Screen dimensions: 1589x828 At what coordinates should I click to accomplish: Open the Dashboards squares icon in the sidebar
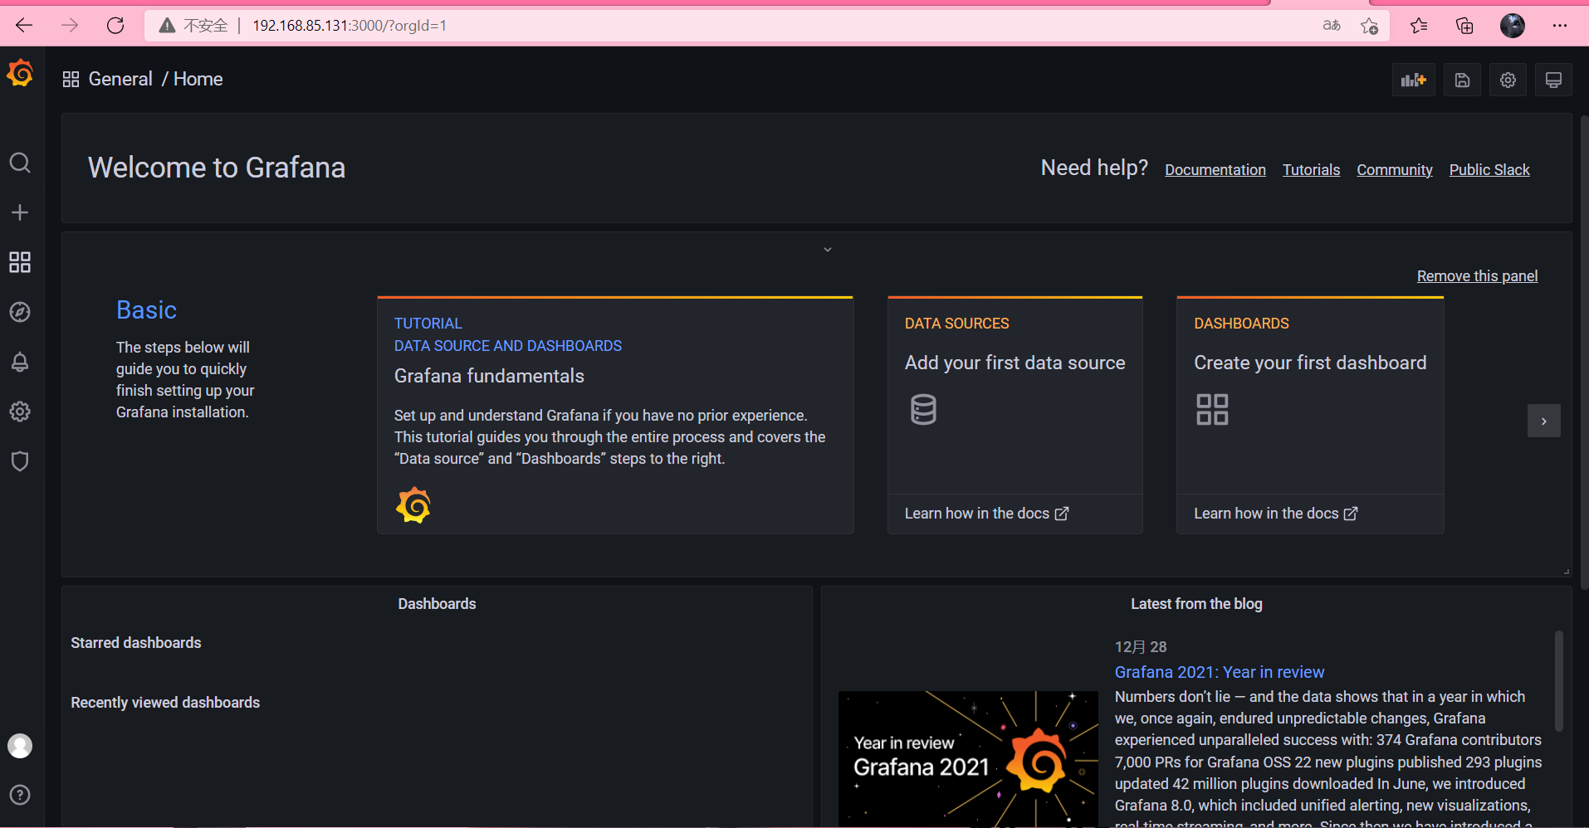tap(20, 262)
